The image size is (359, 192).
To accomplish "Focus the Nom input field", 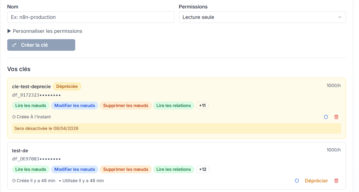I will click(90, 17).
